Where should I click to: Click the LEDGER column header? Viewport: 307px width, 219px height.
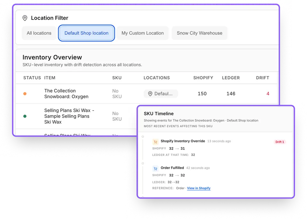231,78
